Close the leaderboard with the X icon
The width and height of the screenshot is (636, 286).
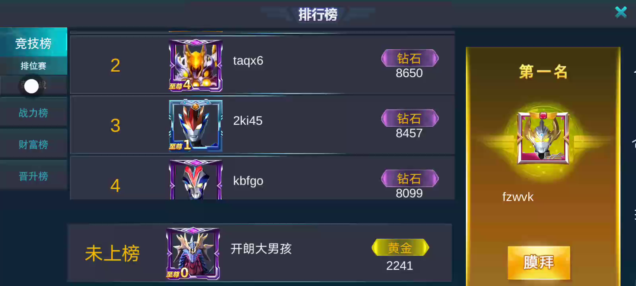(x=621, y=12)
